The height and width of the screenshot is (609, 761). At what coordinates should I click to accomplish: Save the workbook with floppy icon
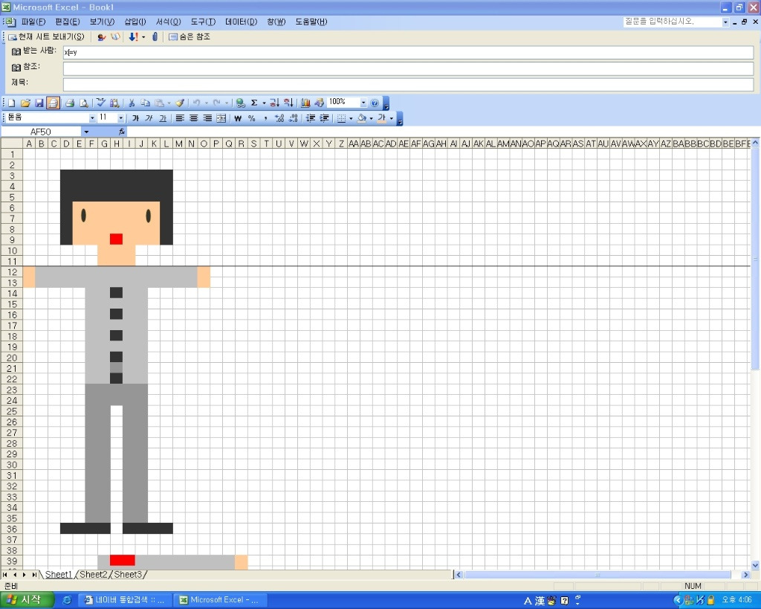39,103
